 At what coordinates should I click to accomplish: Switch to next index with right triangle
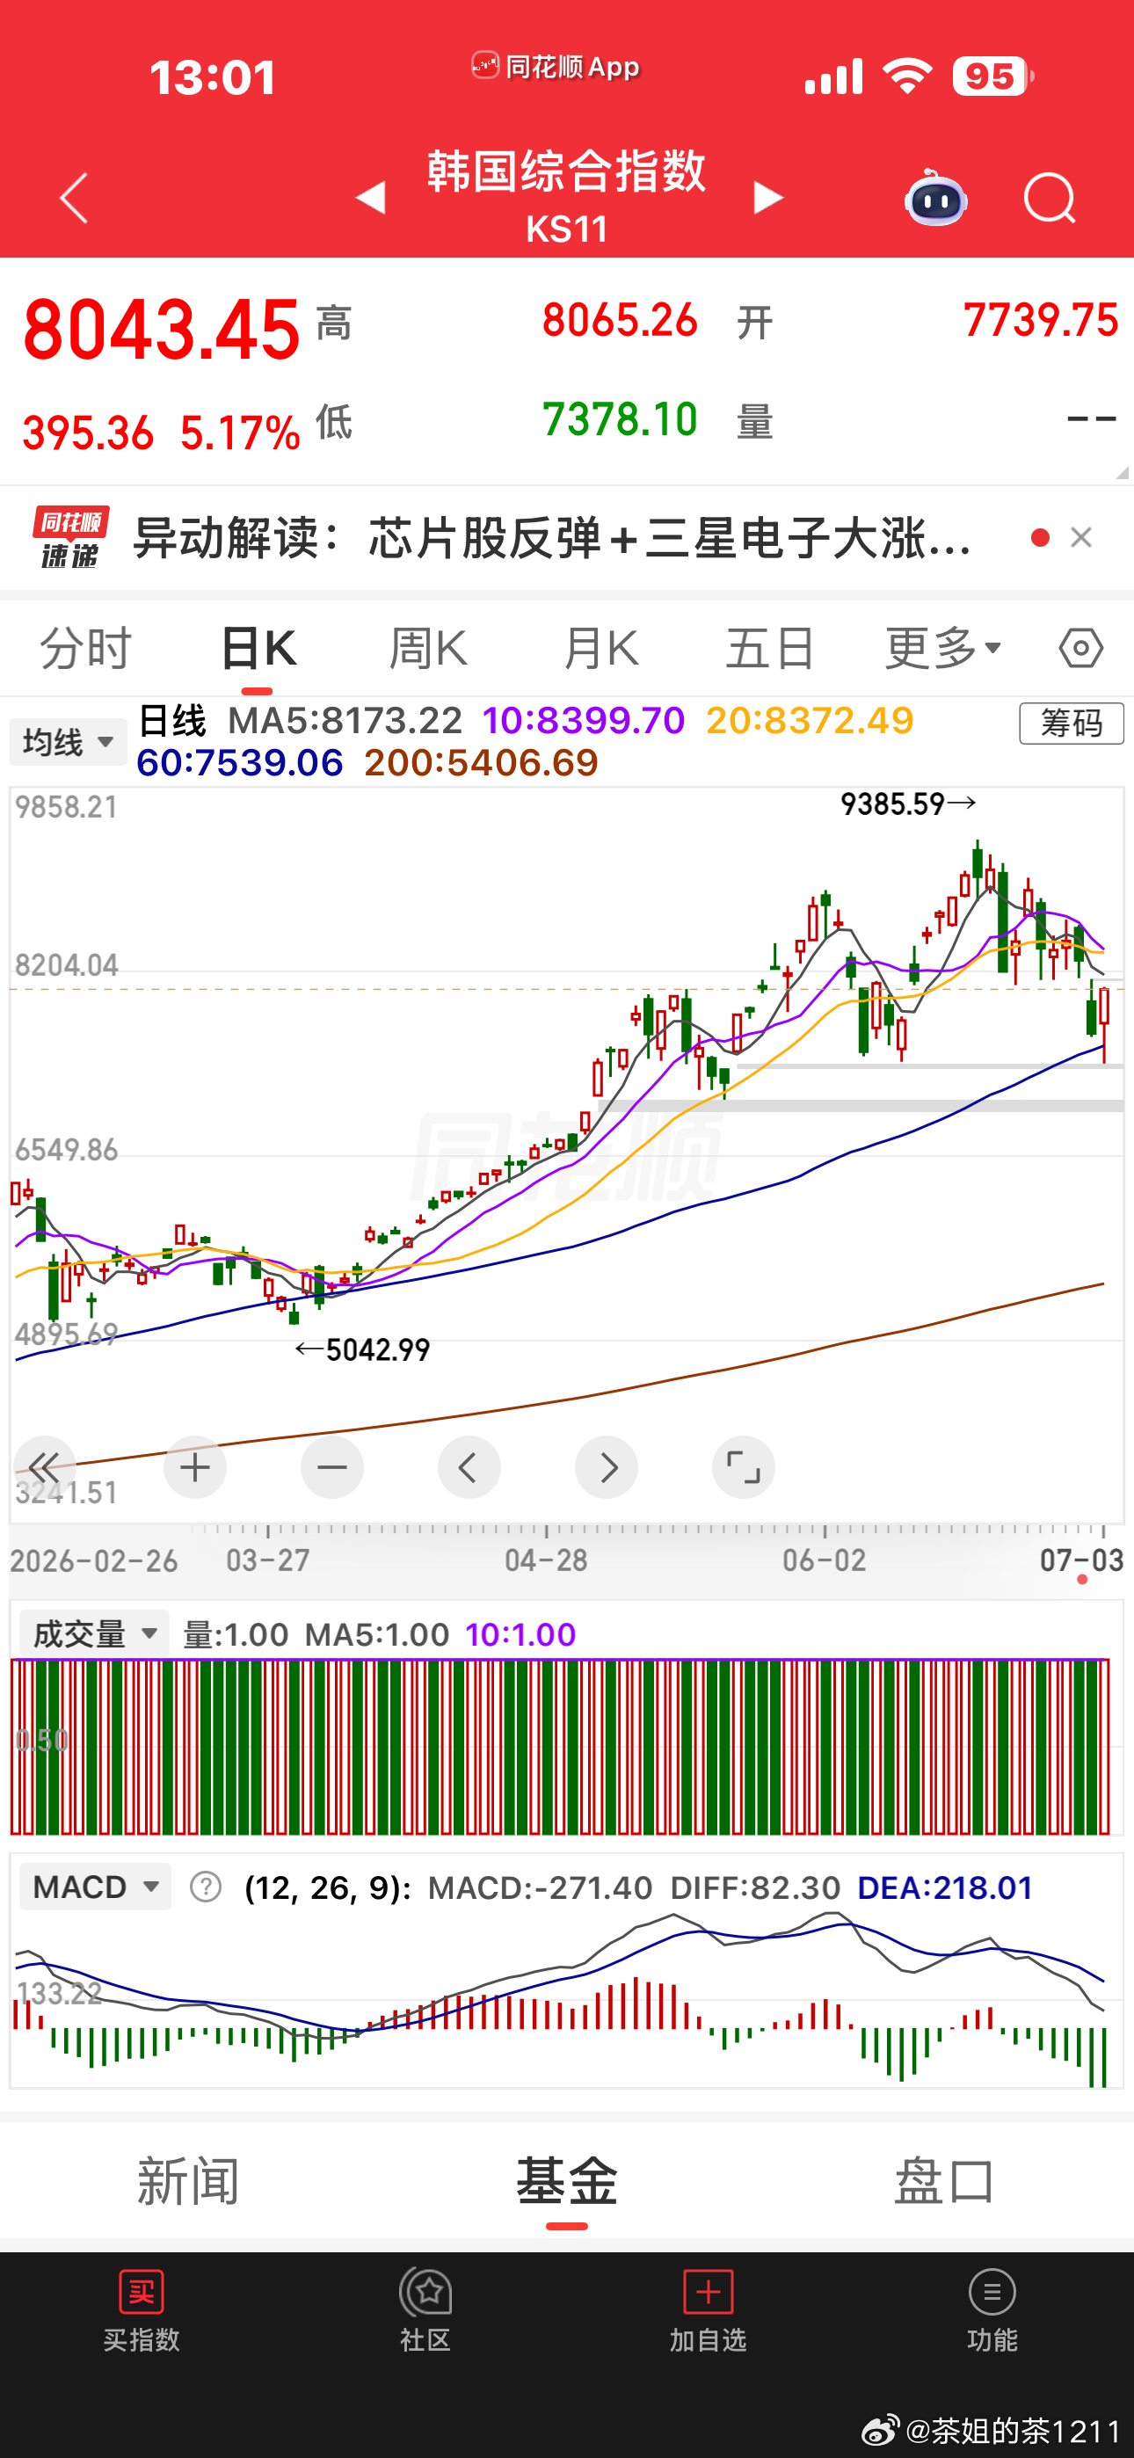pyautogui.click(x=767, y=198)
